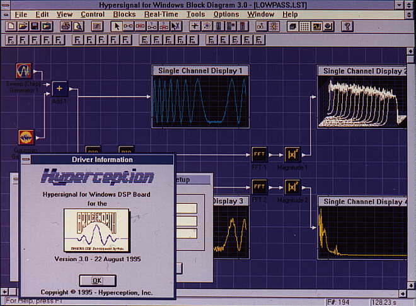Click the horizontal scrollbar left arrow

5,292
